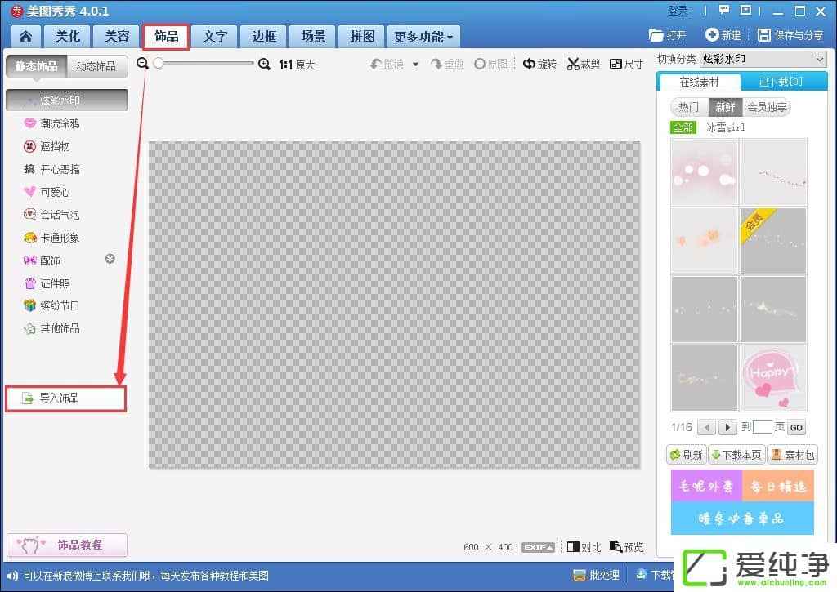This screenshot has height=592, width=837.
Task: Toggle the 对比 compare view
Action: click(x=584, y=547)
